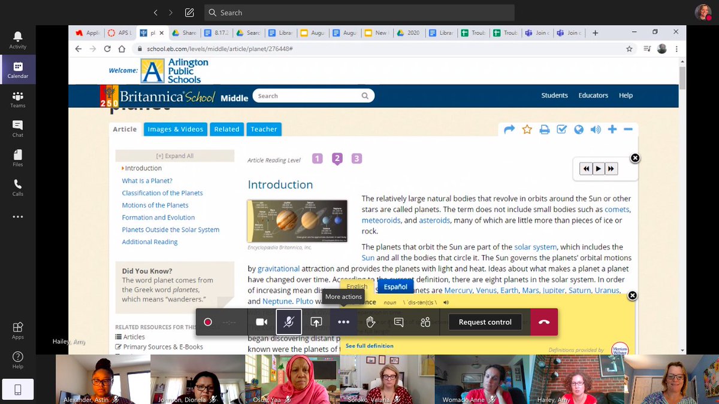The width and height of the screenshot is (719, 404).
Task: Expand all sections in article outline
Action: (x=175, y=156)
